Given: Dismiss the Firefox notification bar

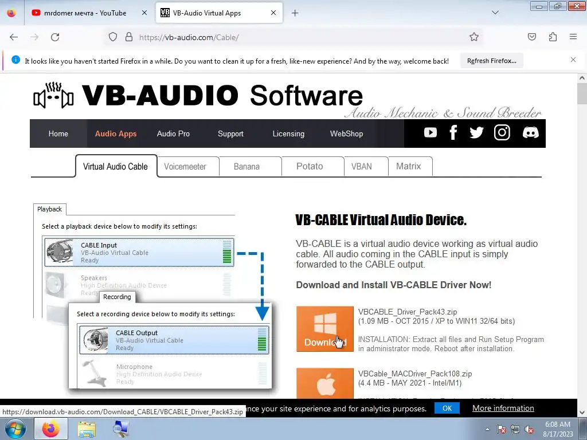Looking at the screenshot, I should 573,60.
